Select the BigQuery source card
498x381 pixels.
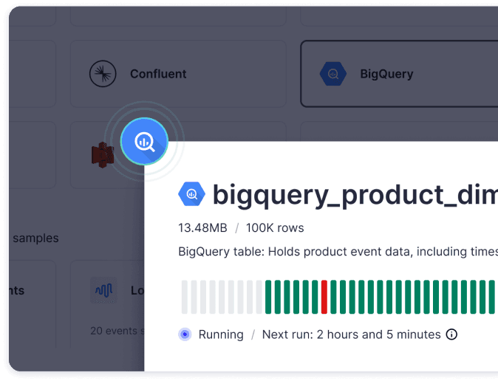(399, 74)
